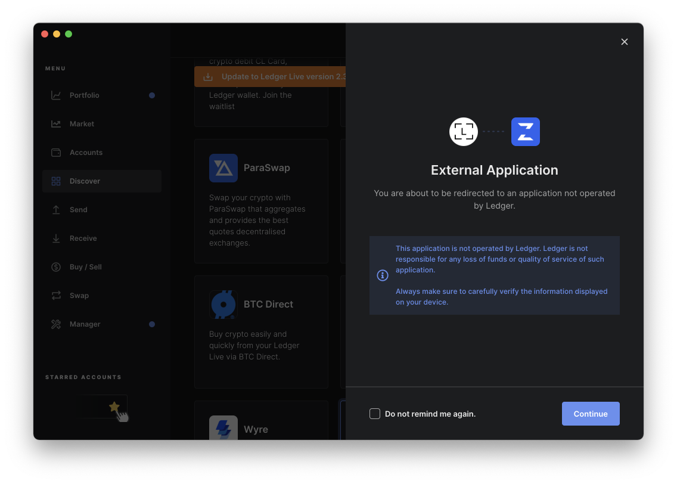
Task: Go to the Market section
Action: point(102,124)
